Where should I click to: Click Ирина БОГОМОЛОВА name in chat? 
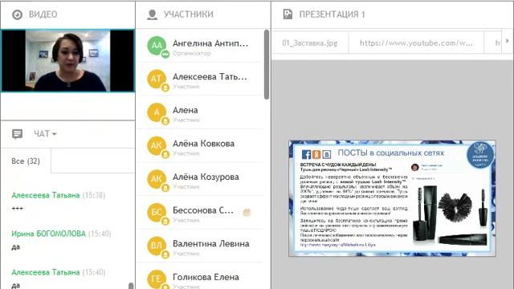48,234
